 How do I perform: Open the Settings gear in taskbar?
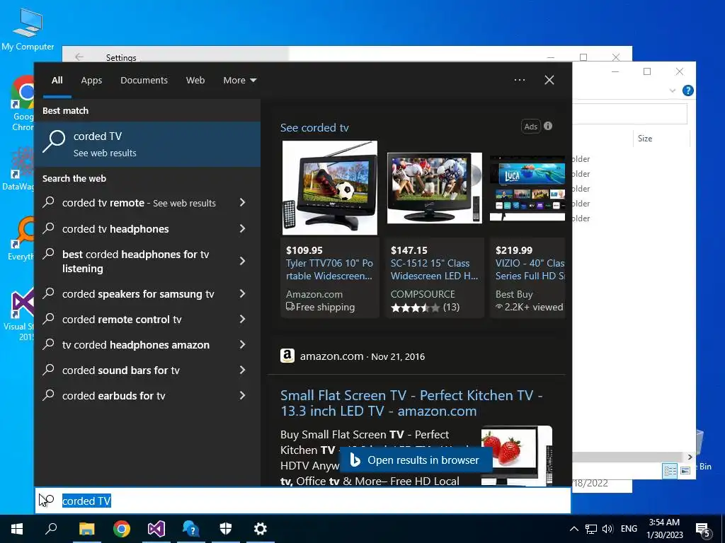click(261, 529)
